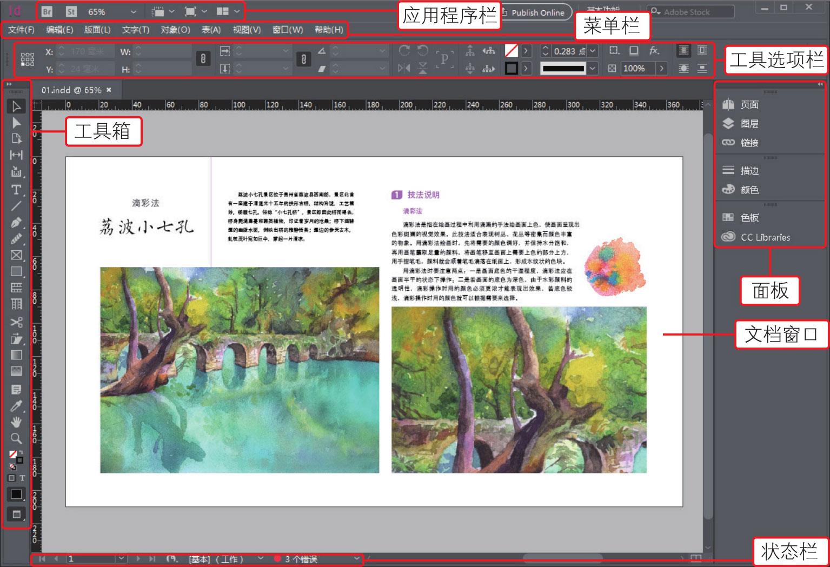Choose the Direct Selection tool
Viewport: 830px width, 567px height.
[16, 123]
